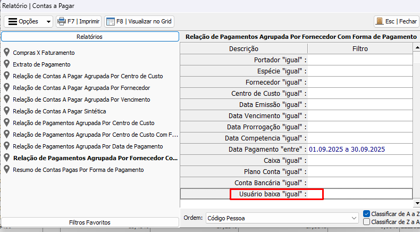Screen dimensions: 420x232
Task: Click pin icon beside Compras X Faturamento
Action: coord(6,53)
